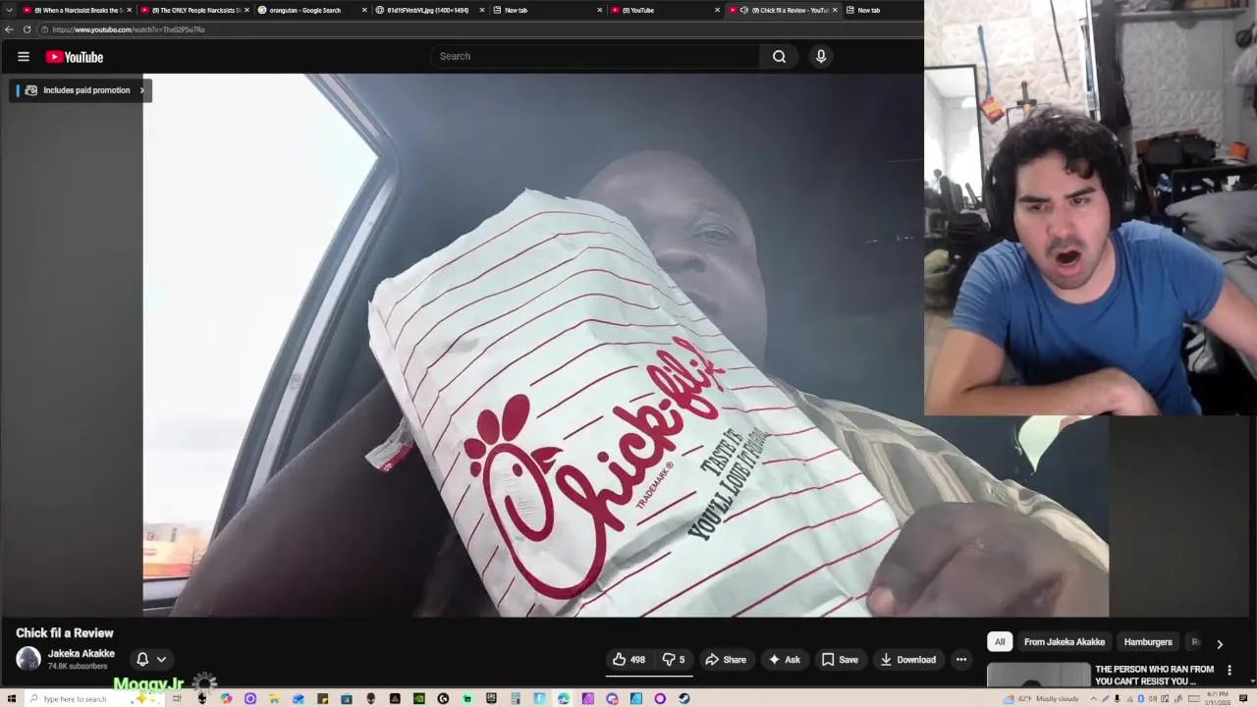Open the Jakeka Akakke channel name link
1257x707 pixels.
(x=82, y=653)
